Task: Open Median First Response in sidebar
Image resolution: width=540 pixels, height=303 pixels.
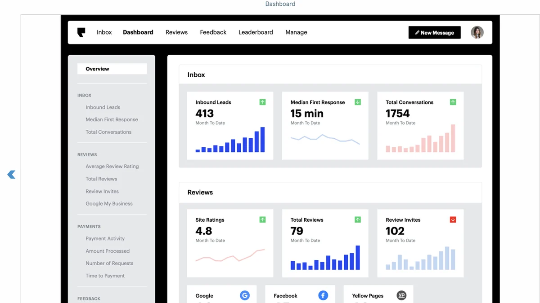Action: (x=112, y=119)
